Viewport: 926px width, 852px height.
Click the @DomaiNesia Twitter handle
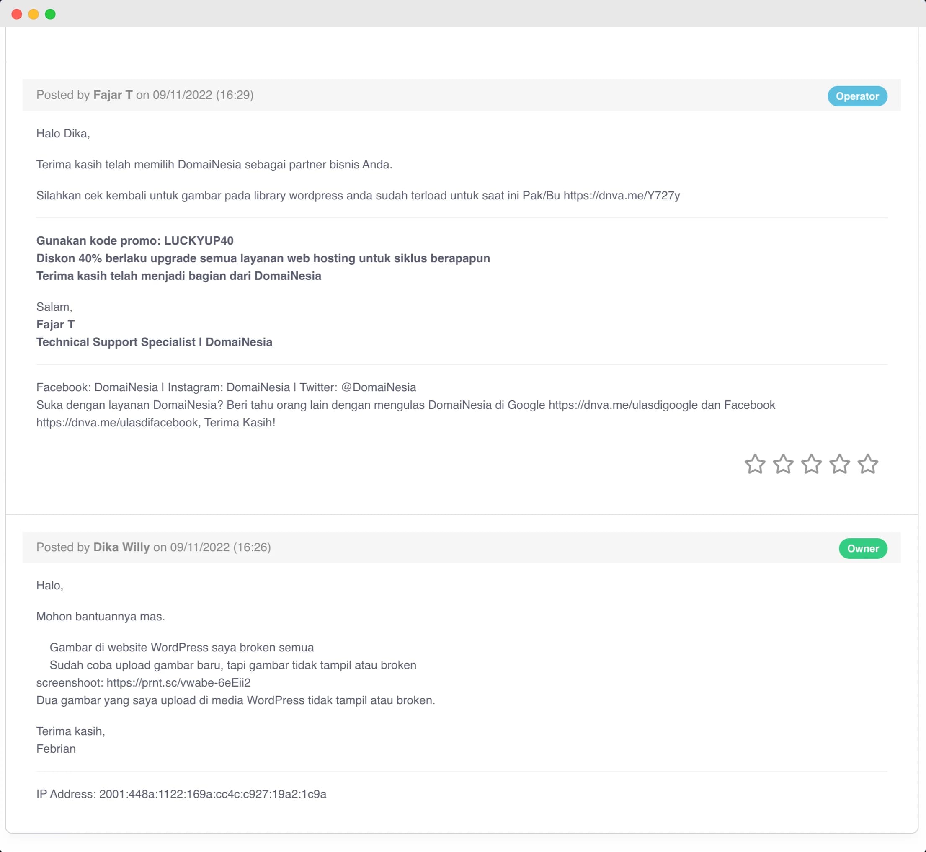379,387
